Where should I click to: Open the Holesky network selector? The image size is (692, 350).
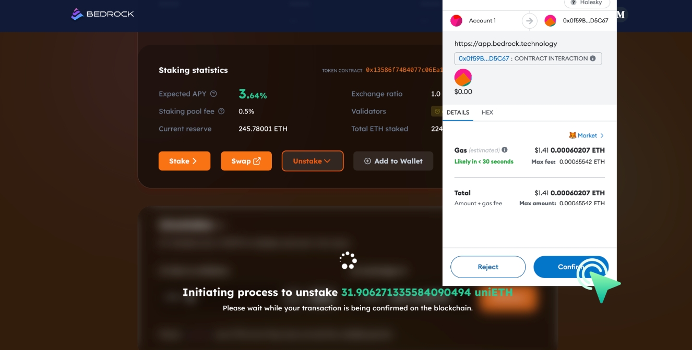587,3
